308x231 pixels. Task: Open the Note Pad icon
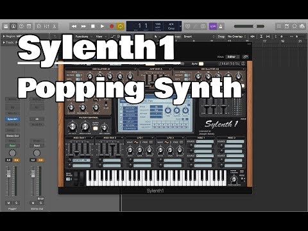coord(287,26)
